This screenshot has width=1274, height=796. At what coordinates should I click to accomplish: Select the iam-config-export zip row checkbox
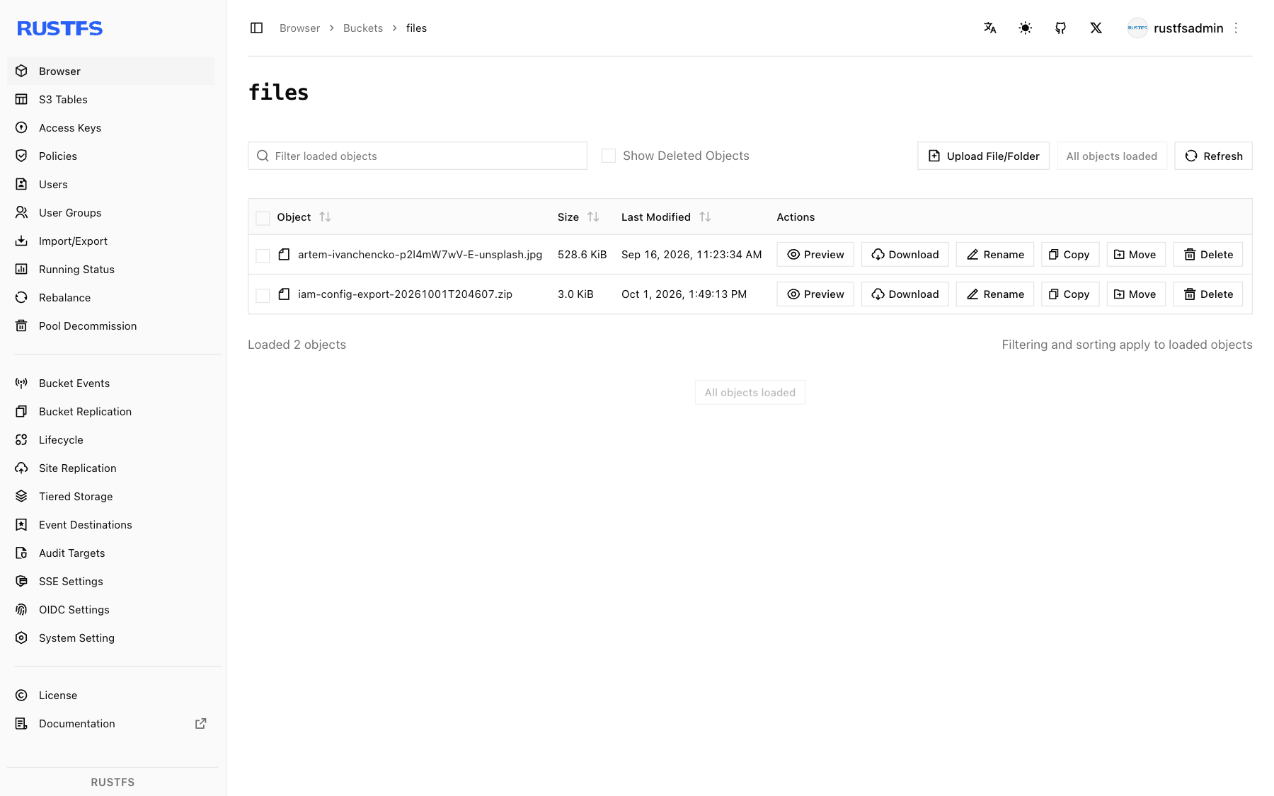(x=263, y=295)
